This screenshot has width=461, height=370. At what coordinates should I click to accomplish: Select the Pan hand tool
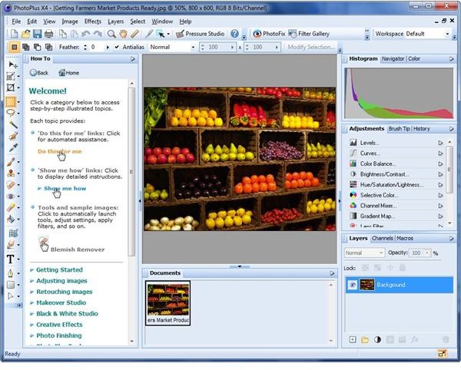123,34
